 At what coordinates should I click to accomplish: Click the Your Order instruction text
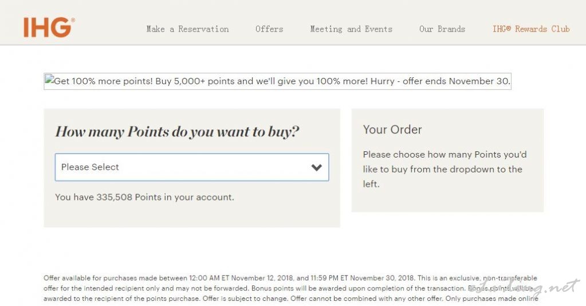tap(445, 169)
